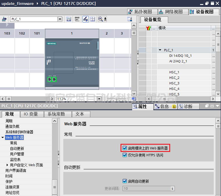Click the show address labels icon

(69, 19)
